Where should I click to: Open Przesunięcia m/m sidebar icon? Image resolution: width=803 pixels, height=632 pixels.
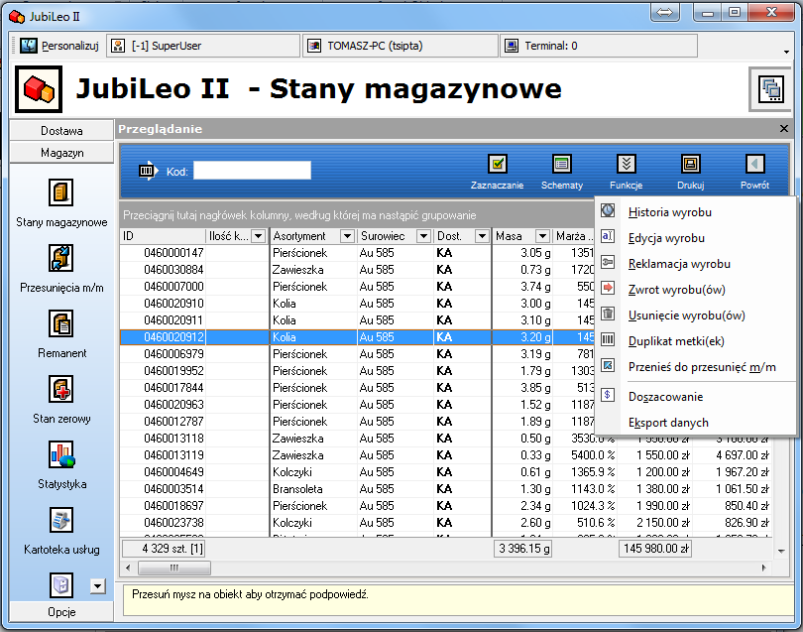pos(60,258)
